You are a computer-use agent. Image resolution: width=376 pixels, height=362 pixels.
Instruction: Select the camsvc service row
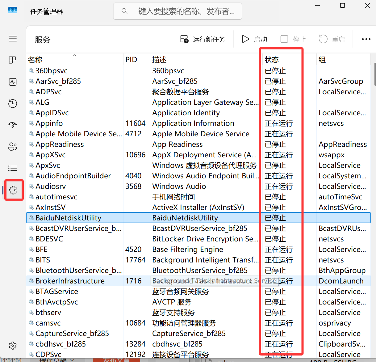coord(198,323)
